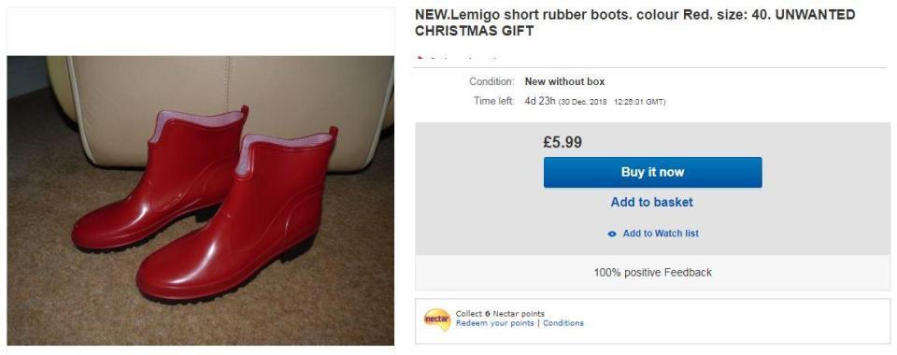Click the £5.99 price
This screenshot has width=897, height=355.
click(562, 142)
